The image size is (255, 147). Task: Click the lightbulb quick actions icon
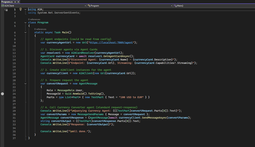[x=21, y=9]
